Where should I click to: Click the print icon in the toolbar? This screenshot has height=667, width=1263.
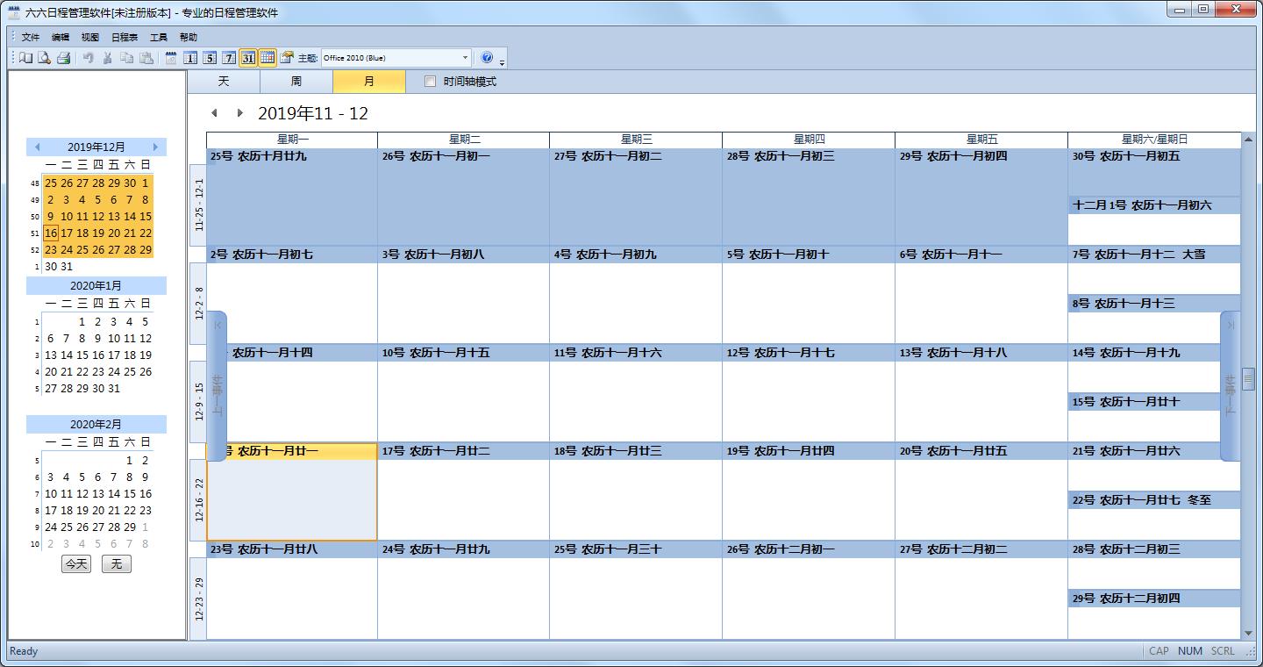63,58
